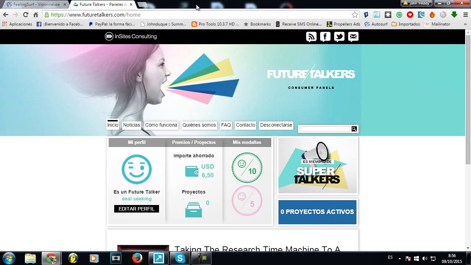Screen dimensions: 471x265
Task: Click the Hola flame extension icon
Action: tap(432, 15)
